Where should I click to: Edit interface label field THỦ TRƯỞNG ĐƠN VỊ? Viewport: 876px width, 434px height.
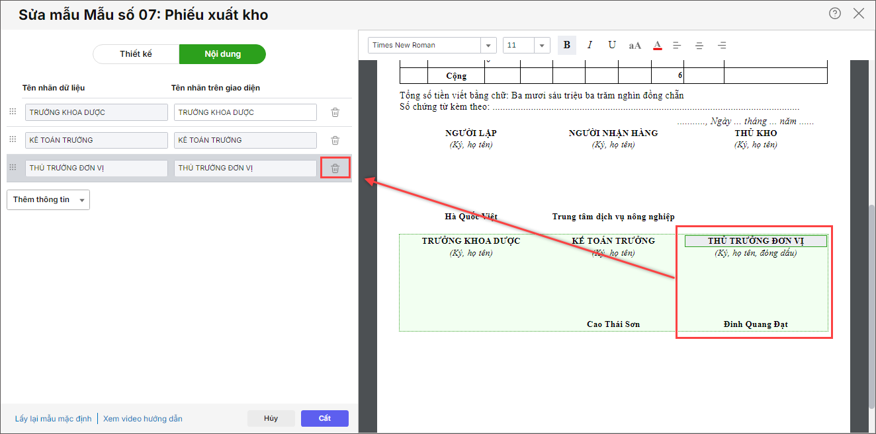tap(245, 168)
